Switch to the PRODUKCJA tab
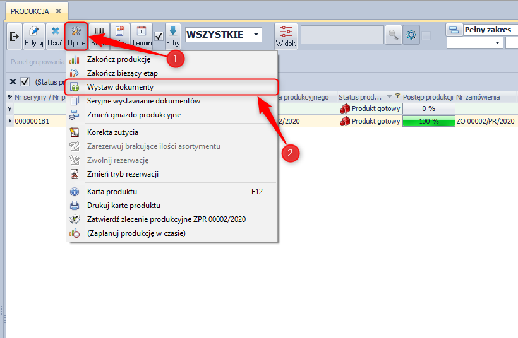Image resolution: width=518 pixels, height=338 pixels. (30, 11)
